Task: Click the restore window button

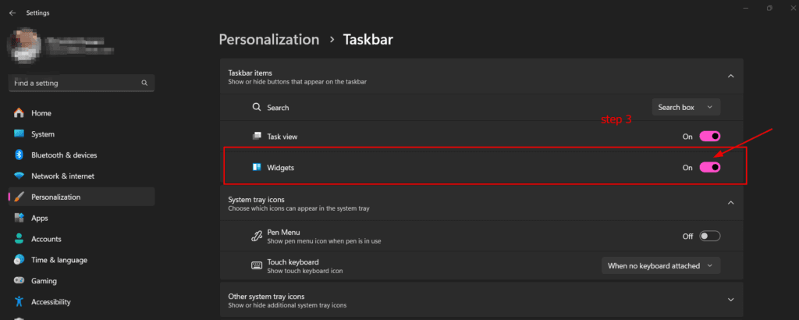Action: 769,8
